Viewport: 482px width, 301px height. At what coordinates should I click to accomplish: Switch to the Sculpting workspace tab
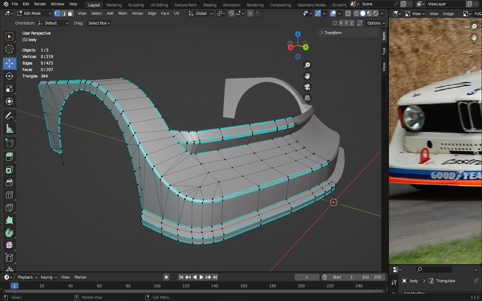(136, 5)
